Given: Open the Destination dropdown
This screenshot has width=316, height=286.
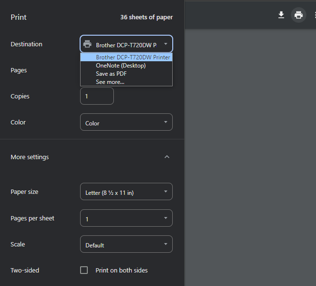Looking at the screenshot, I should click(126, 44).
